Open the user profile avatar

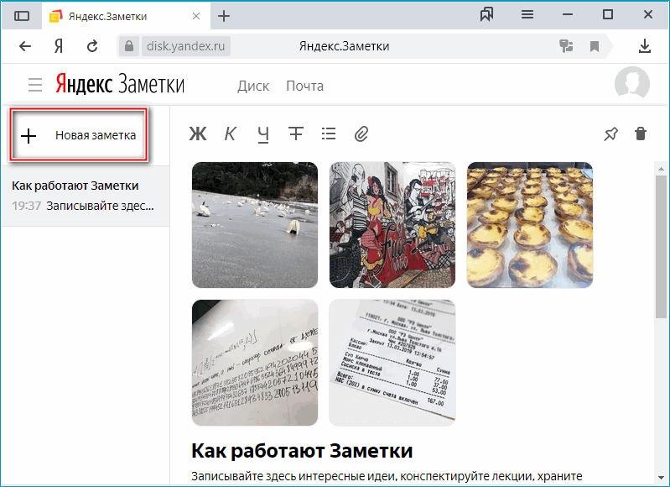point(632,84)
